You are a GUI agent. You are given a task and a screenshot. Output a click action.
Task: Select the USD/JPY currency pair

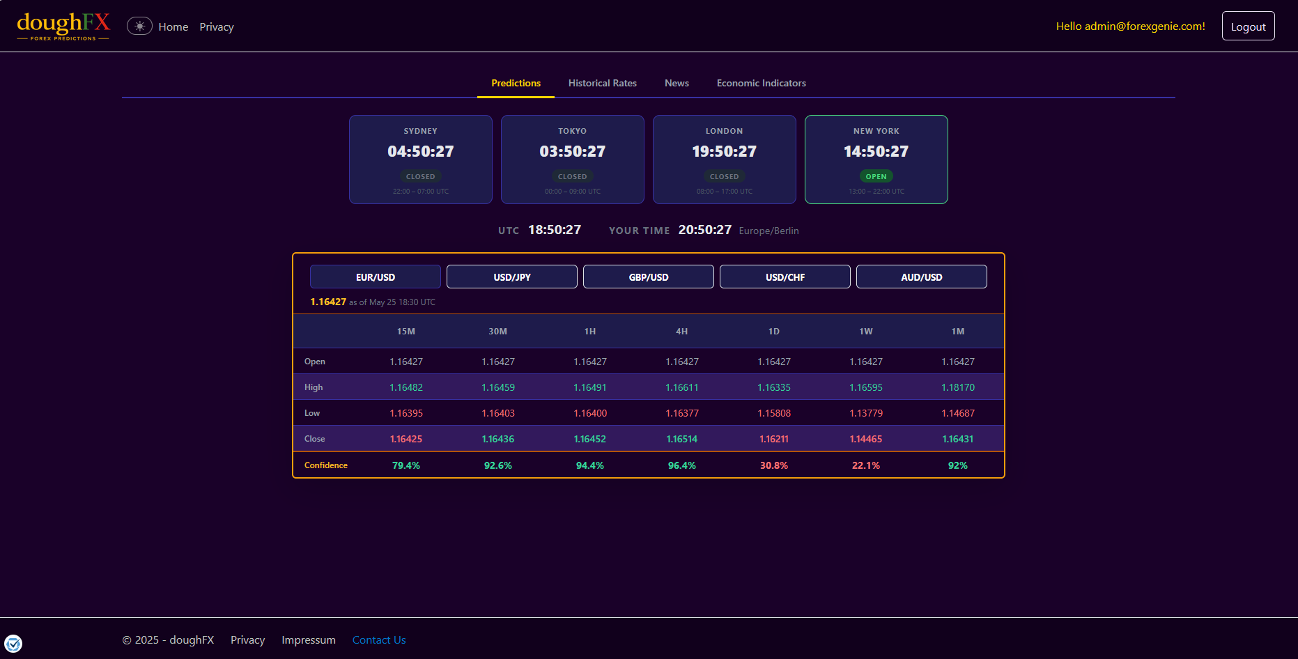[x=512, y=277]
